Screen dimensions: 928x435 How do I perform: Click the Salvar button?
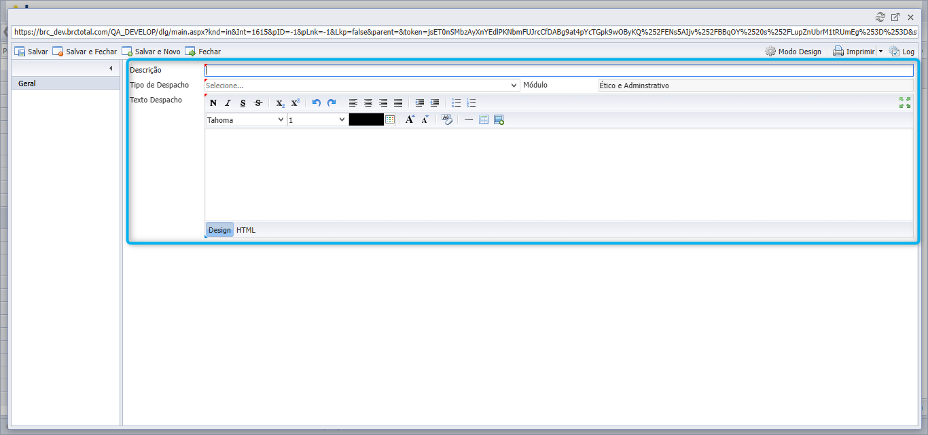(31, 52)
